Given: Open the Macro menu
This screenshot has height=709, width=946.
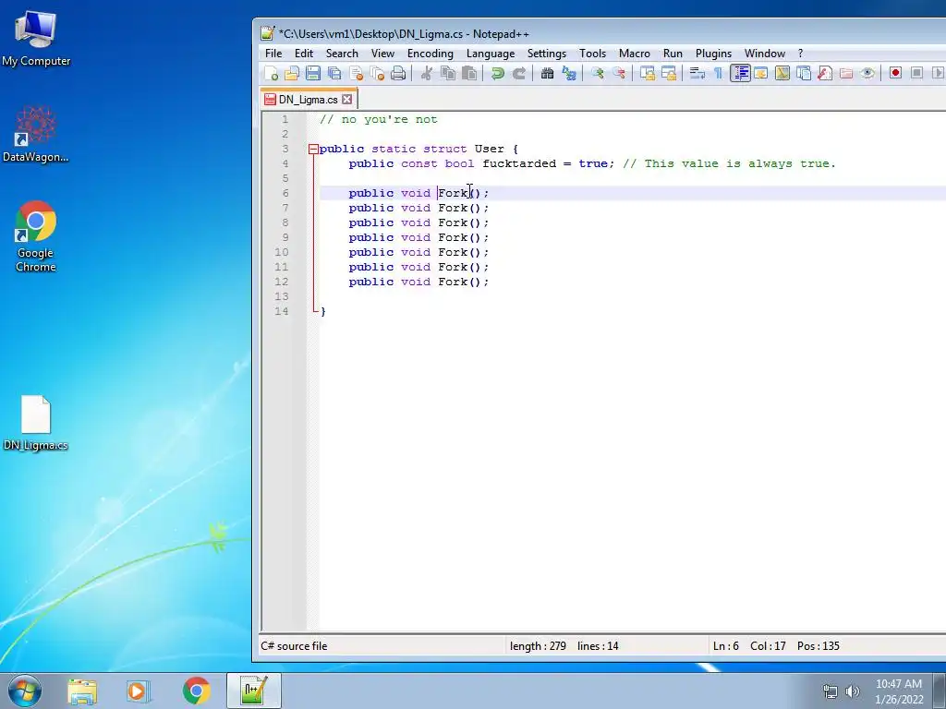Looking at the screenshot, I should [634, 53].
